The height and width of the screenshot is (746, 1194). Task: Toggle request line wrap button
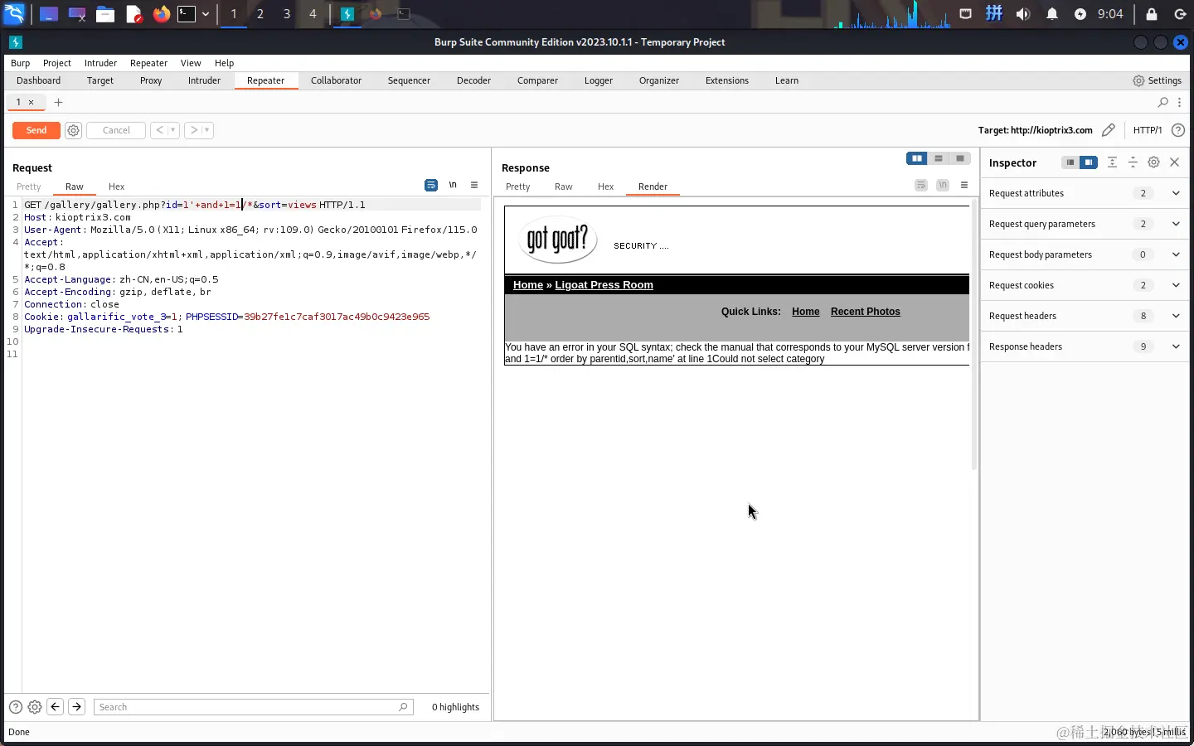431,185
